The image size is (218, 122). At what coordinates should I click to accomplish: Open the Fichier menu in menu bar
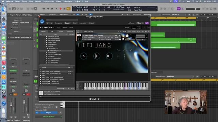[x=17, y=1]
